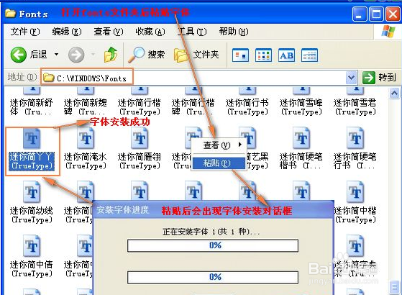Choose 粘贴(P) in the context menu
The image size is (402, 295).
(x=219, y=163)
